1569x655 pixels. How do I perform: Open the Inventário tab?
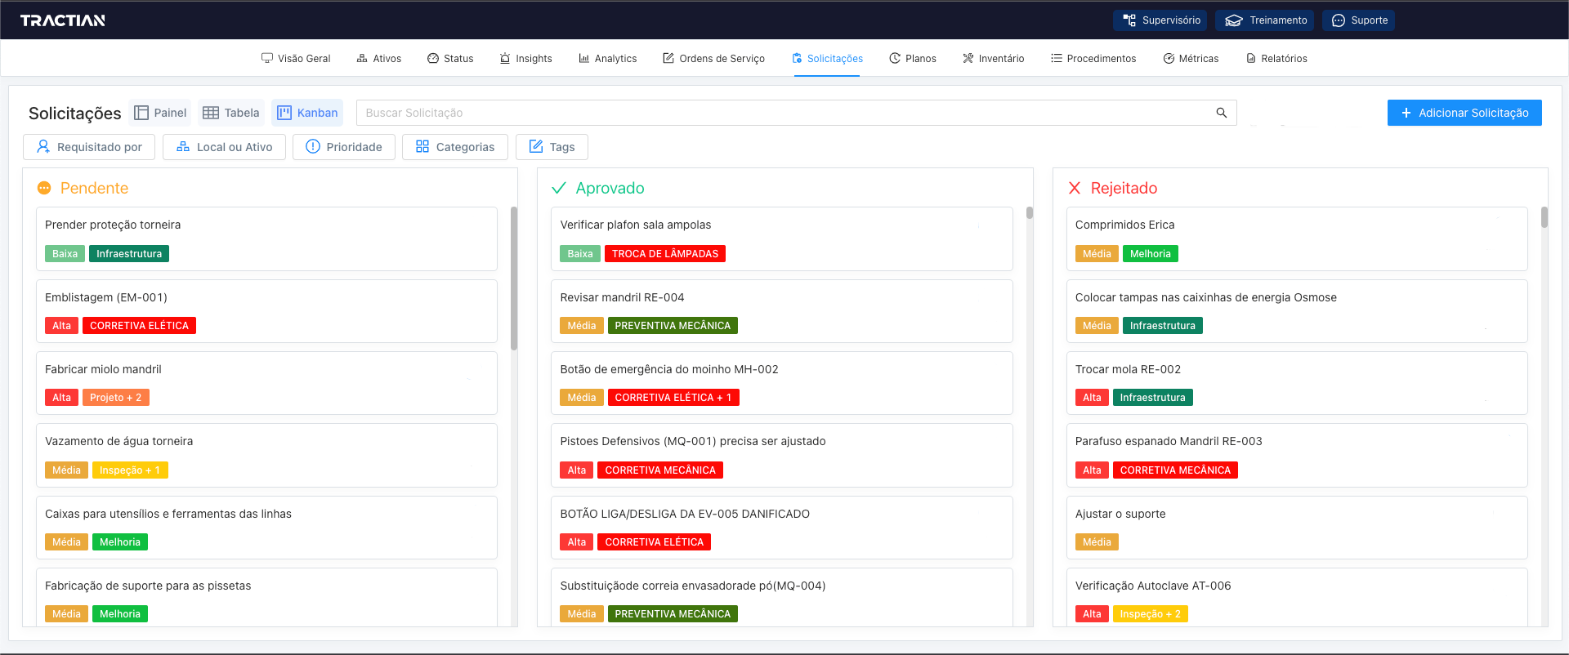point(993,59)
